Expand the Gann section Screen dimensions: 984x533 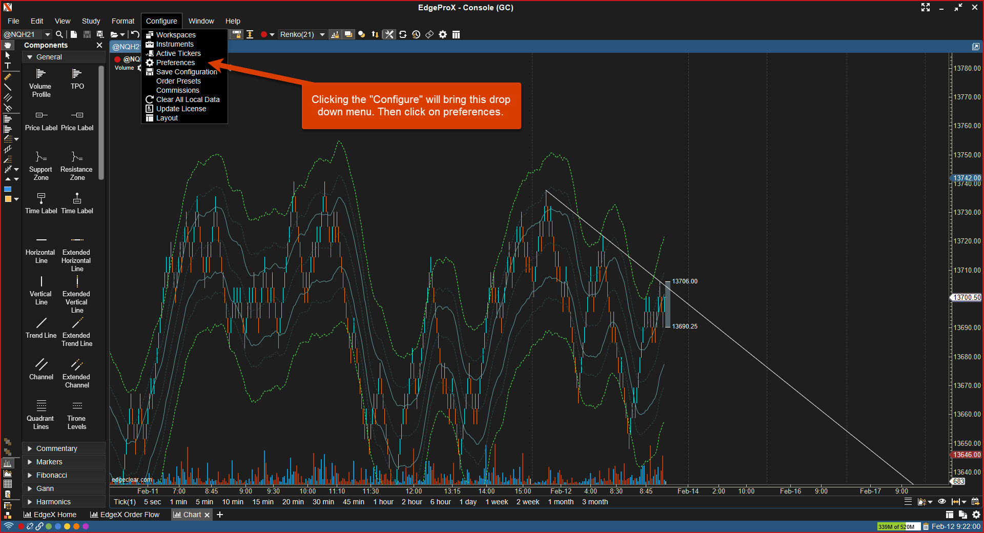64,488
